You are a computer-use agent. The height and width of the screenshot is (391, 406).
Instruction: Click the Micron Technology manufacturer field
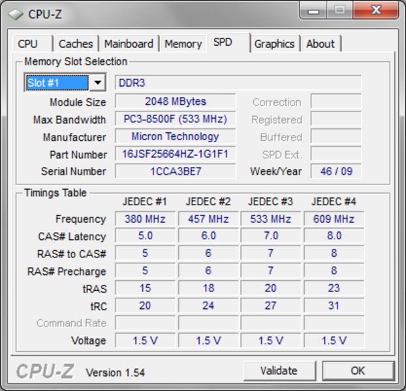pyautogui.click(x=175, y=137)
